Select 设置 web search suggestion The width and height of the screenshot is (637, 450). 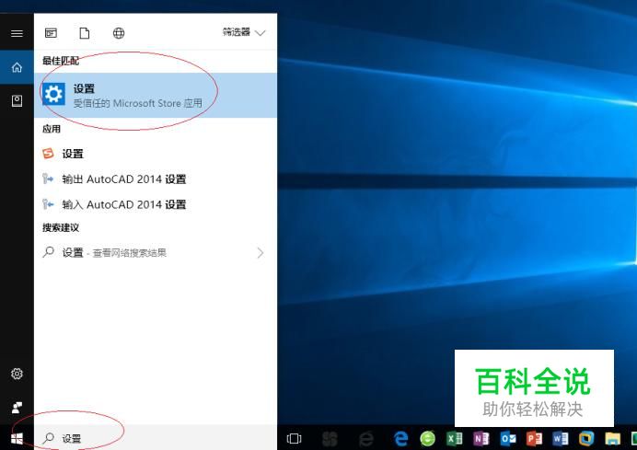[156, 253]
